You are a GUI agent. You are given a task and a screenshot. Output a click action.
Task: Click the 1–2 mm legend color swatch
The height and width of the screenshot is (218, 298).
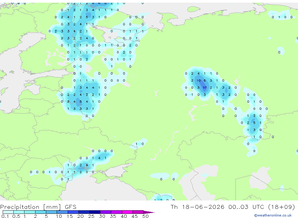pos(30,212)
